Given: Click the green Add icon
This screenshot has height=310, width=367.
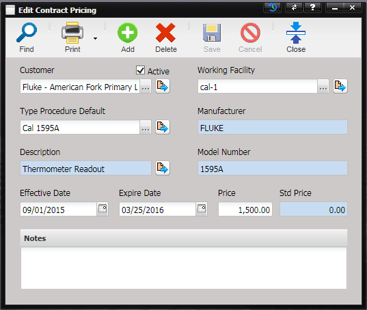Looking at the screenshot, I should pyautogui.click(x=128, y=33).
